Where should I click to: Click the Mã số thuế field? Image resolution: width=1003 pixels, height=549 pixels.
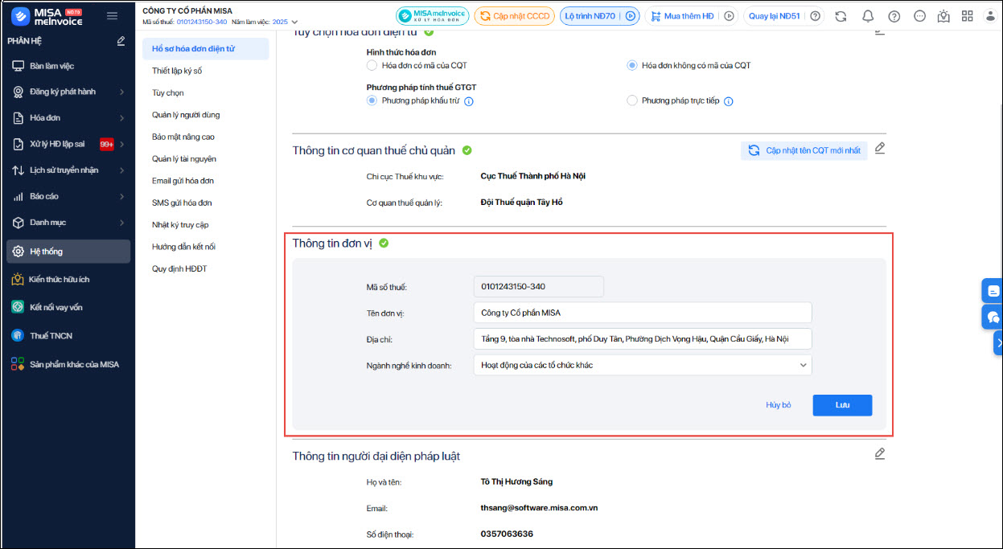(x=539, y=286)
